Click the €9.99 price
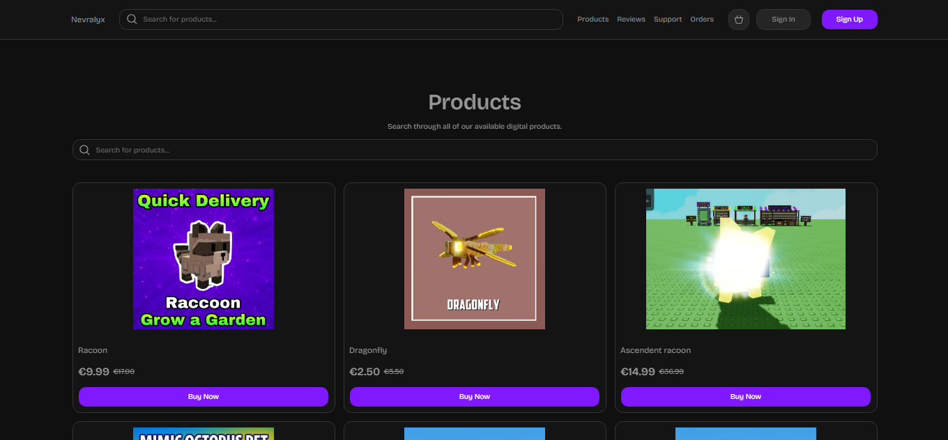 coord(94,372)
